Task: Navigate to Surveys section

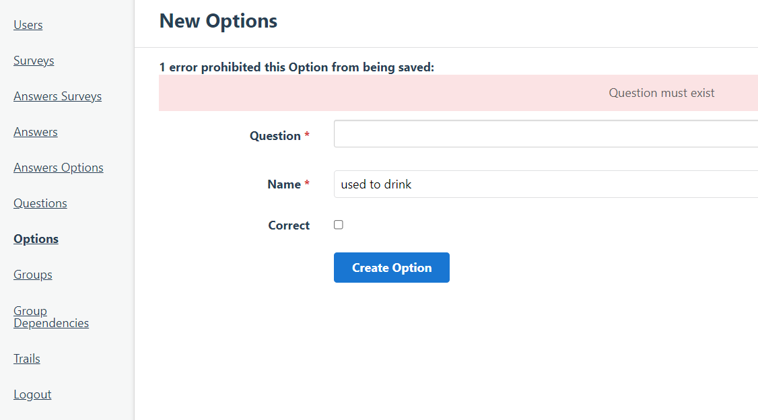Action: 34,61
